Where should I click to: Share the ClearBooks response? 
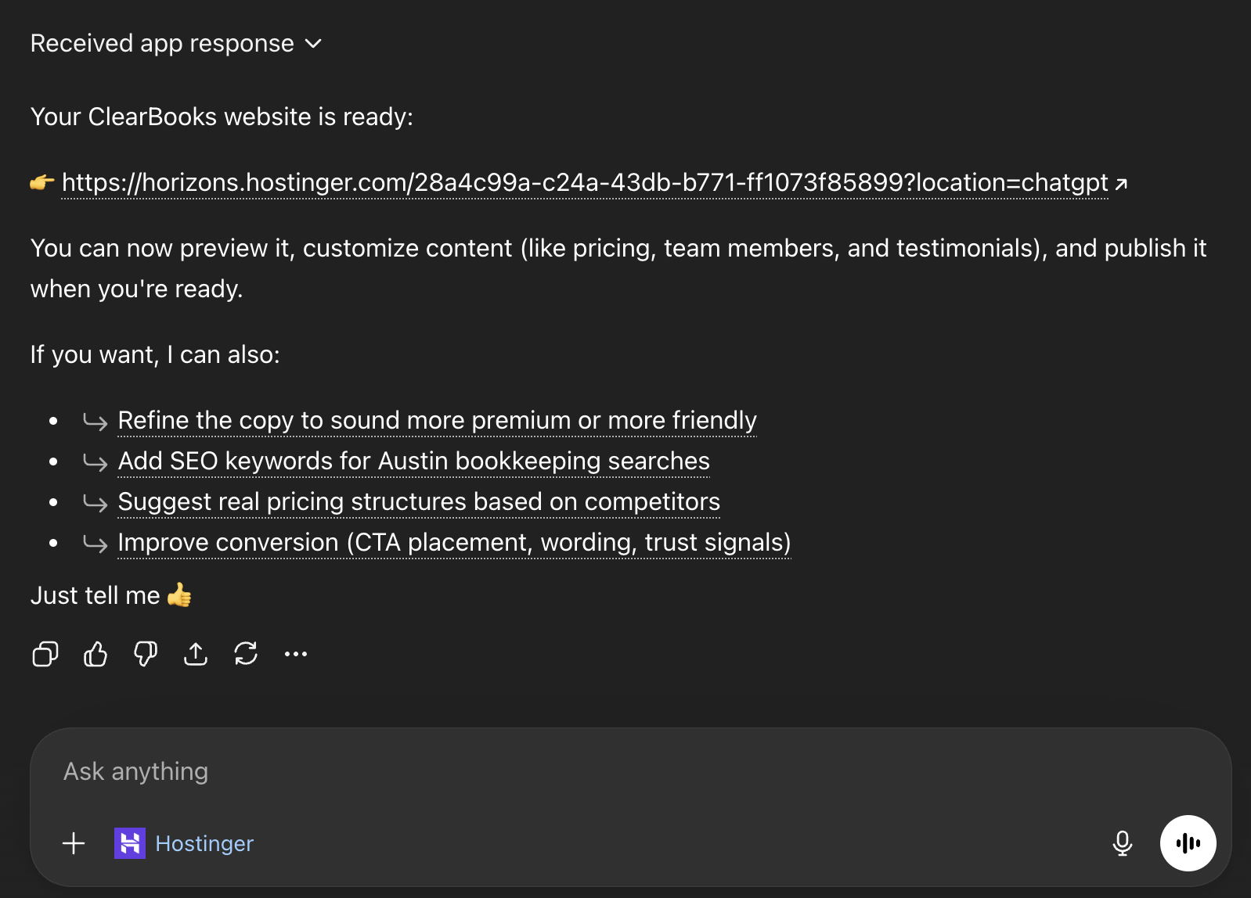(195, 655)
